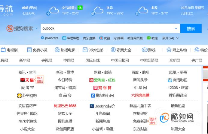Open the 12306·旅游 link

pyautogui.click(x=178, y=88)
